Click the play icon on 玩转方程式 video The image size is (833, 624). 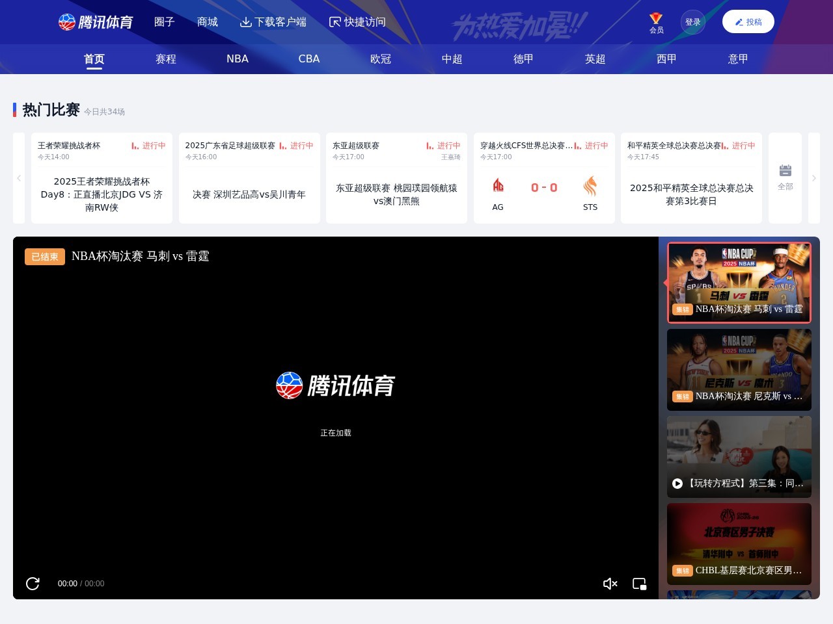point(677,484)
